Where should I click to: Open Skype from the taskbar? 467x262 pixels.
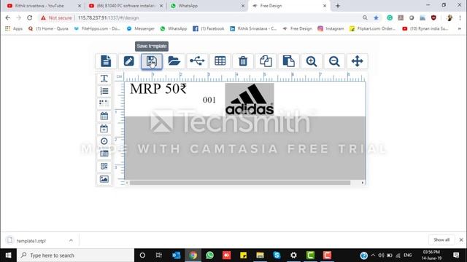[277, 255]
